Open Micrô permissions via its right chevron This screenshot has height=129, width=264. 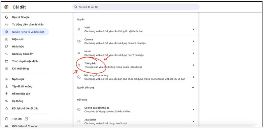pos(193,53)
